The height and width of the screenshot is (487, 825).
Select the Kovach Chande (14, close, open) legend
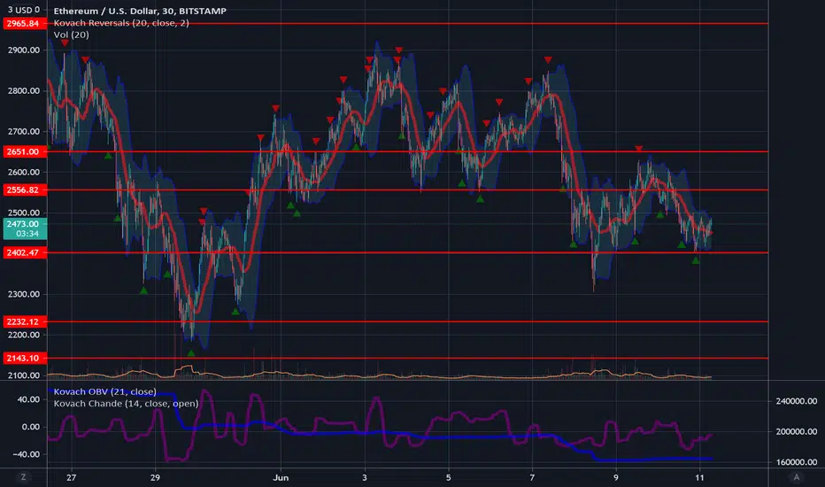click(126, 403)
